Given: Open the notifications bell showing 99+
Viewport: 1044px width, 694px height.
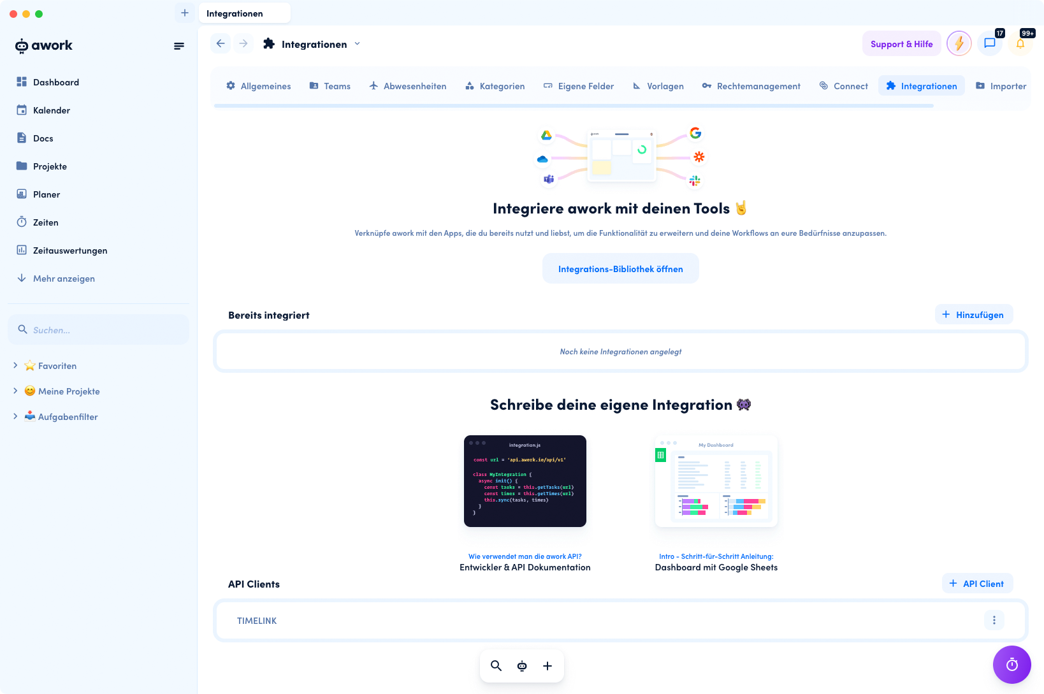Looking at the screenshot, I should [x=1020, y=43].
